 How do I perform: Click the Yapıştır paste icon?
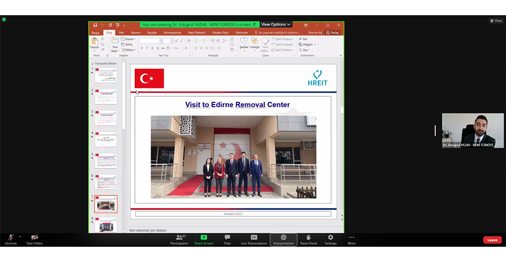click(94, 41)
